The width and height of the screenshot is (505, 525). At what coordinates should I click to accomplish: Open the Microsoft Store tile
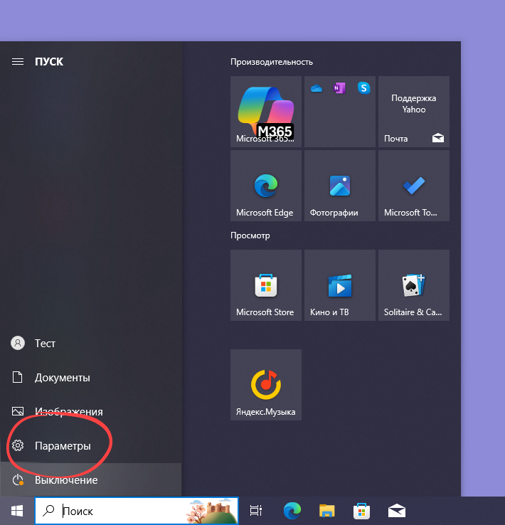point(266,285)
